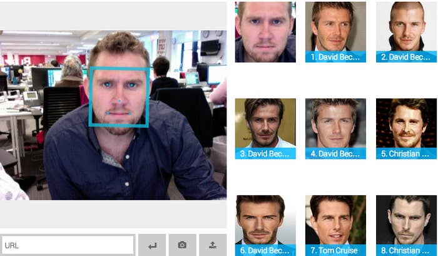
Task: Open result thumbnail numbered 4
Action: click(x=335, y=128)
